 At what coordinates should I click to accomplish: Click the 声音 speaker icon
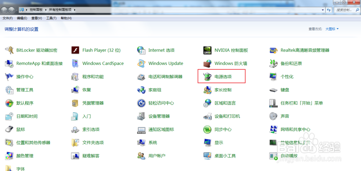[274, 116]
